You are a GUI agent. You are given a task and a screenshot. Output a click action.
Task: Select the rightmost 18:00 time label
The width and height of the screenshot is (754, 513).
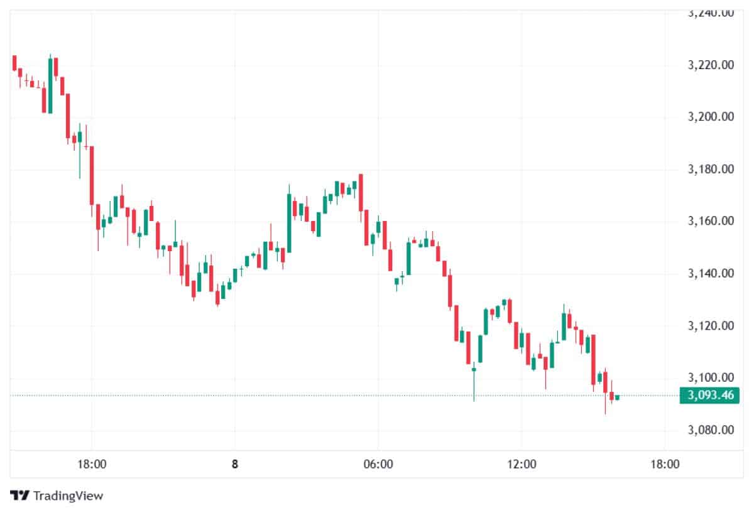click(x=665, y=465)
